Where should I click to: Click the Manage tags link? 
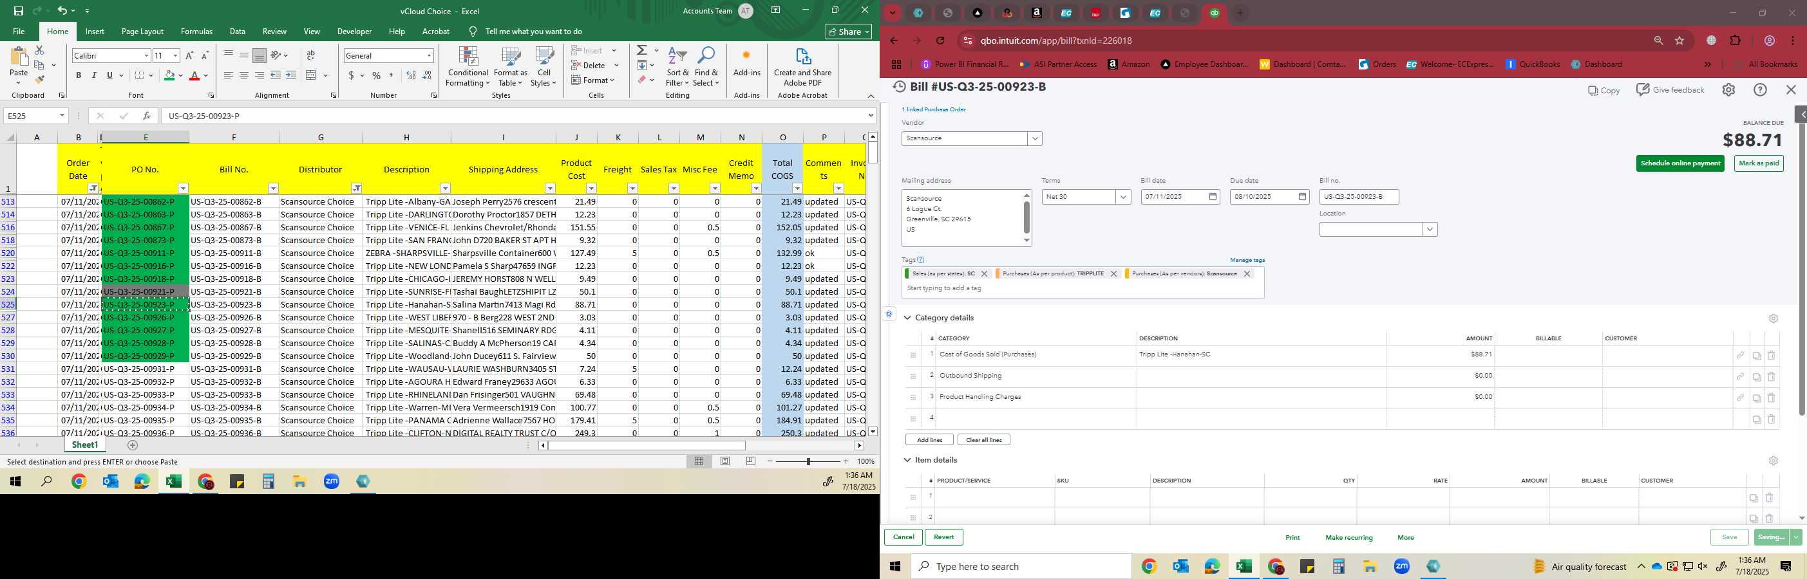point(1247,260)
